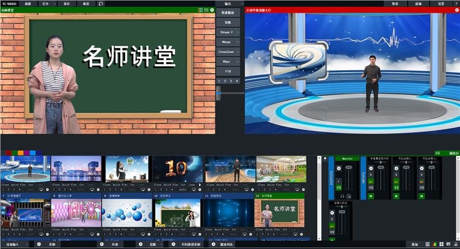Click the grid layout icon at bottom right
Screen dimensions: 460x249
pyautogui.click(x=441, y=244)
